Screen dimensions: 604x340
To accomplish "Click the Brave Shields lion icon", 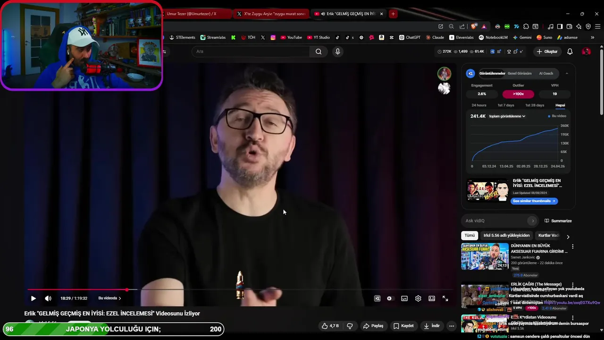I will (474, 26).
